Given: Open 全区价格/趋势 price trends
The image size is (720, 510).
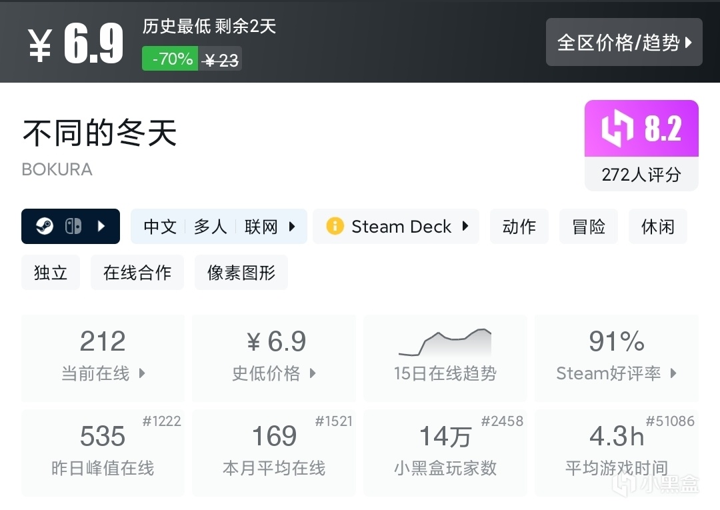Looking at the screenshot, I should point(624,43).
